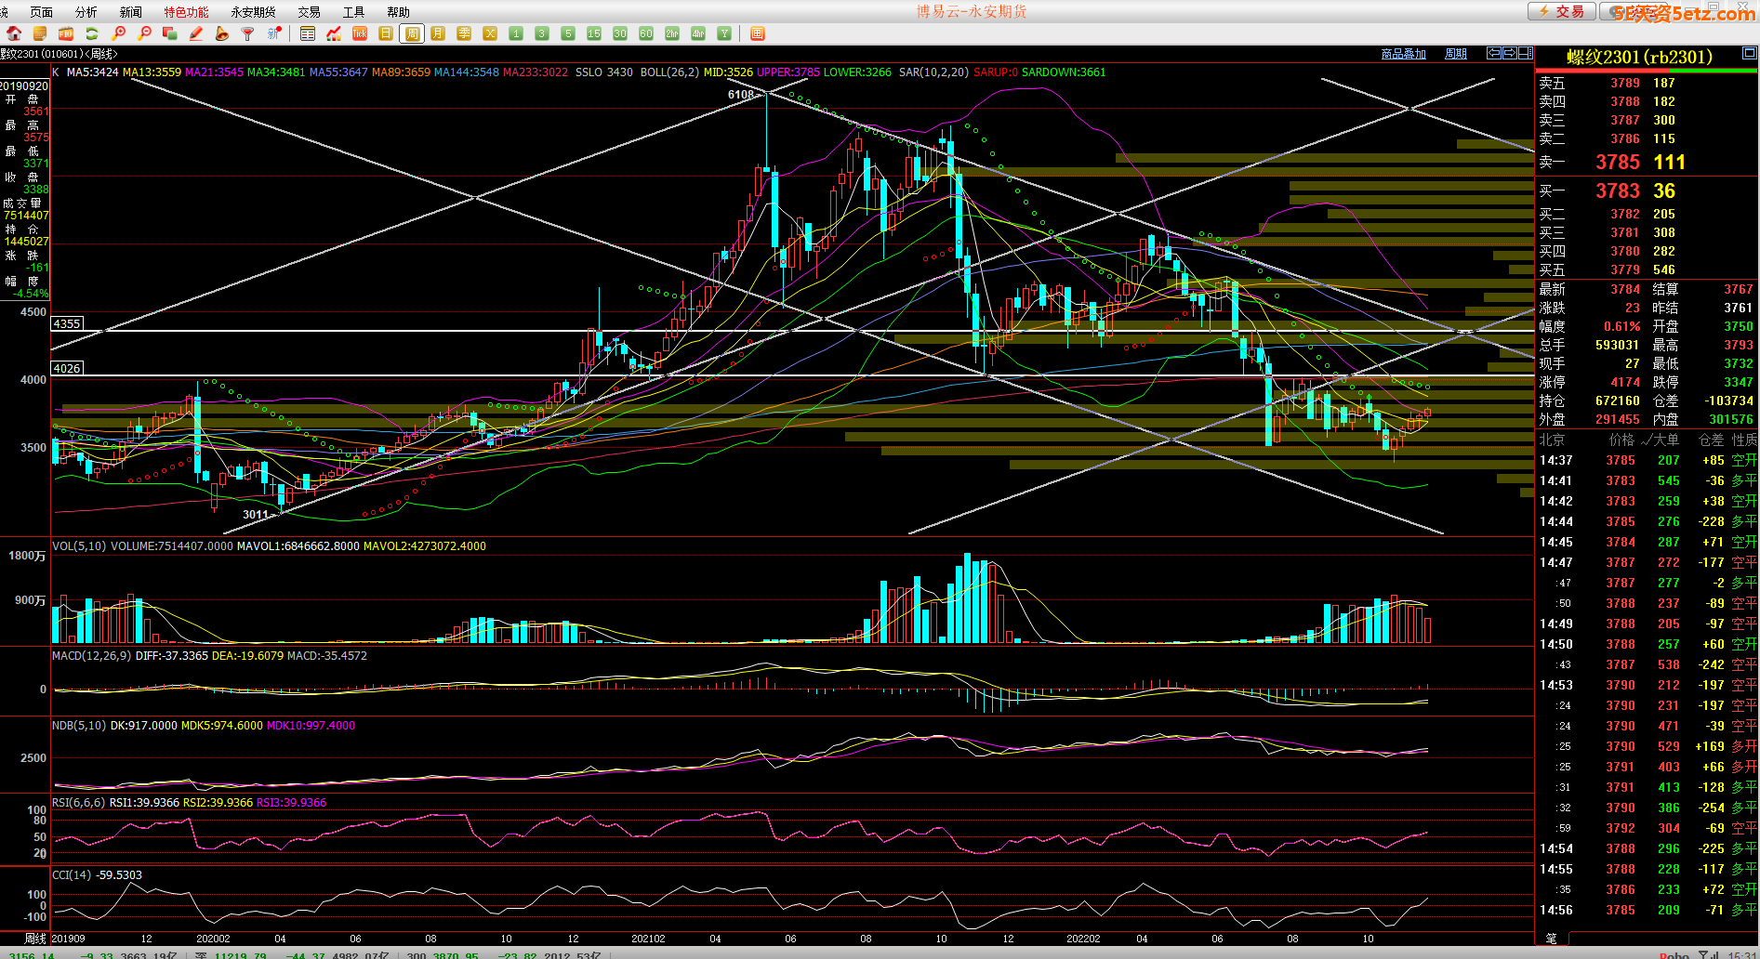Zoom out the chart magnifier minus
This screenshot has height=959, width=1760.
click(x=144, y=33)
